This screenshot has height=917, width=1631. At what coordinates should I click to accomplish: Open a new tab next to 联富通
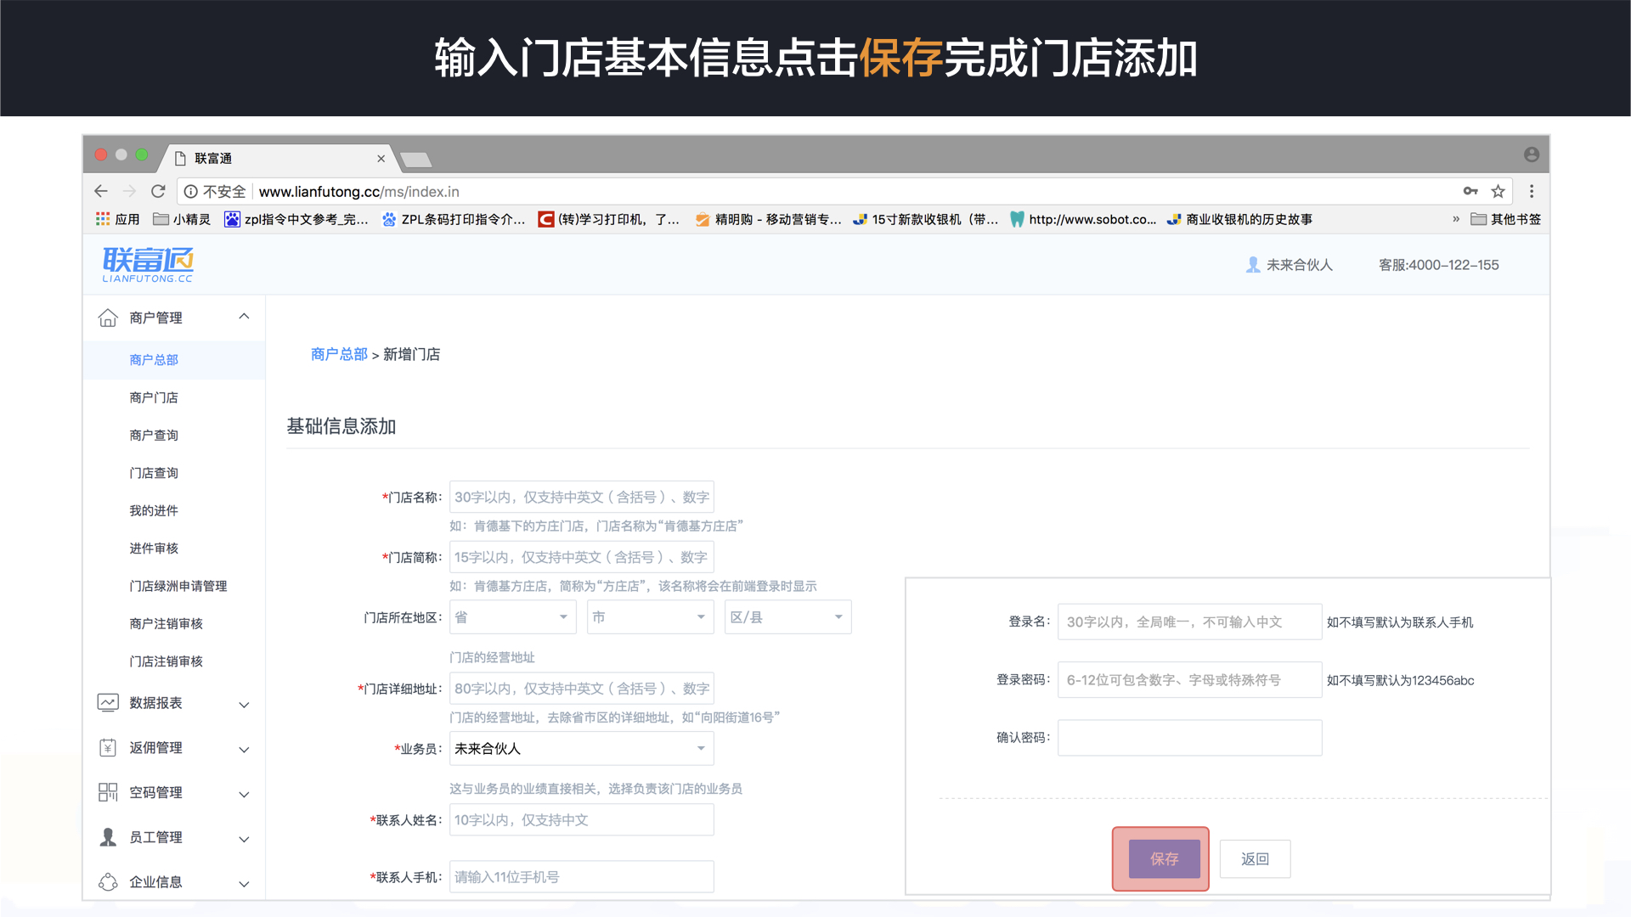[x=415, y=159]
